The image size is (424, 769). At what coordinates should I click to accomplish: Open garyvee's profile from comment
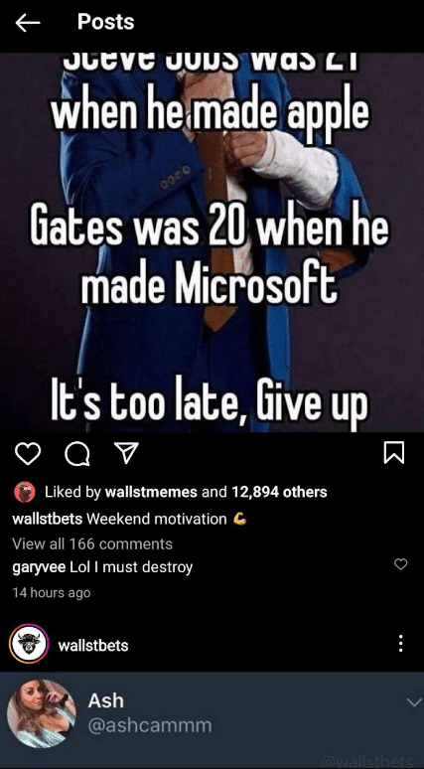tap(39, 567)
